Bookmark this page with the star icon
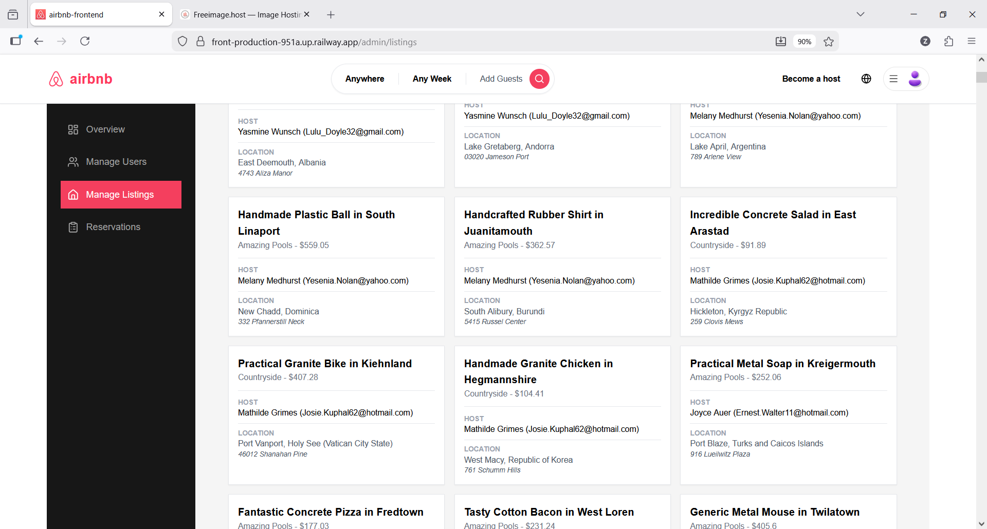 (x=829, y=42)
